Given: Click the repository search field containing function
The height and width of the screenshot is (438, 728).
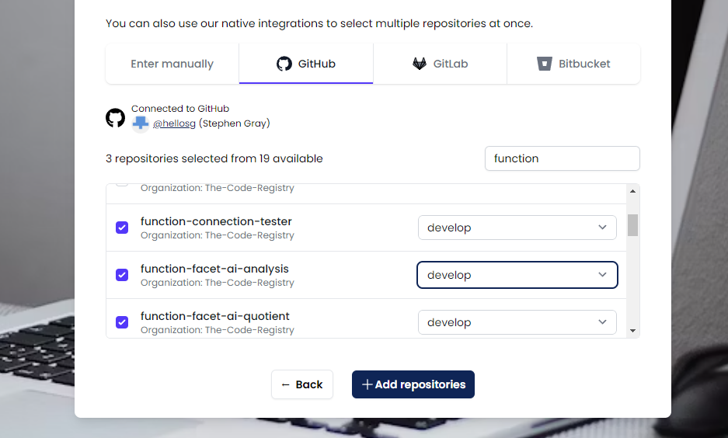Looking at the screenshot, I should pyautogui.click(x=563, y=158).
